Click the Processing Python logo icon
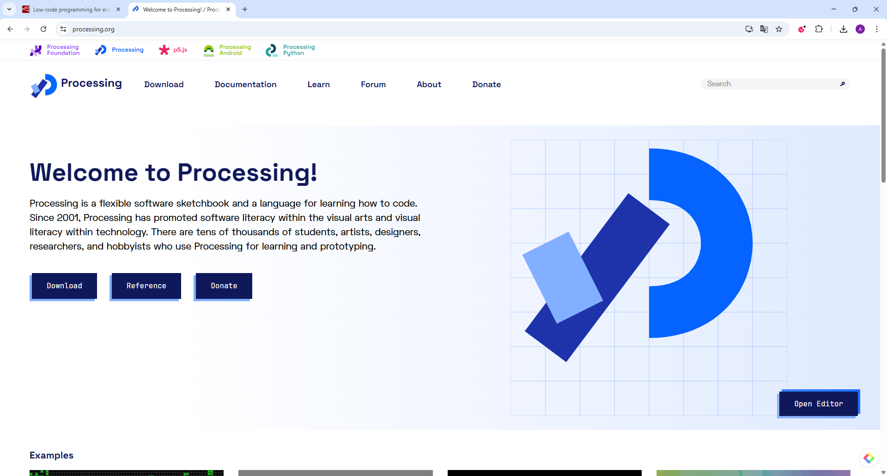The width and height of the screenshot is (887, 476). [272, 50]
